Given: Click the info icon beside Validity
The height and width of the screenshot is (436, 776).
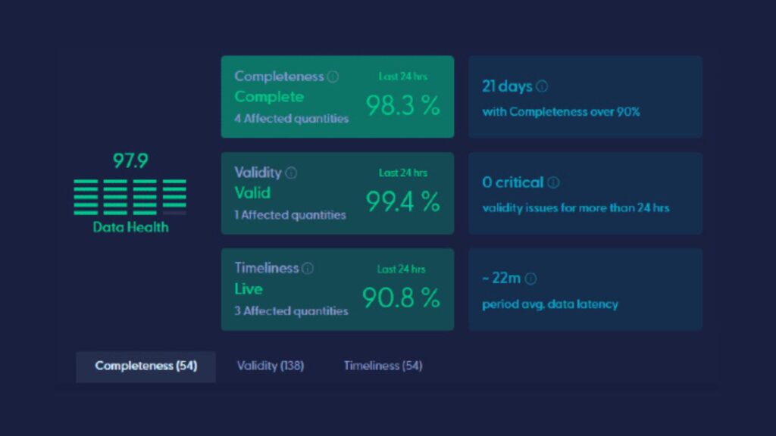Looking at the screenshot, I should [x=291, y=173].
